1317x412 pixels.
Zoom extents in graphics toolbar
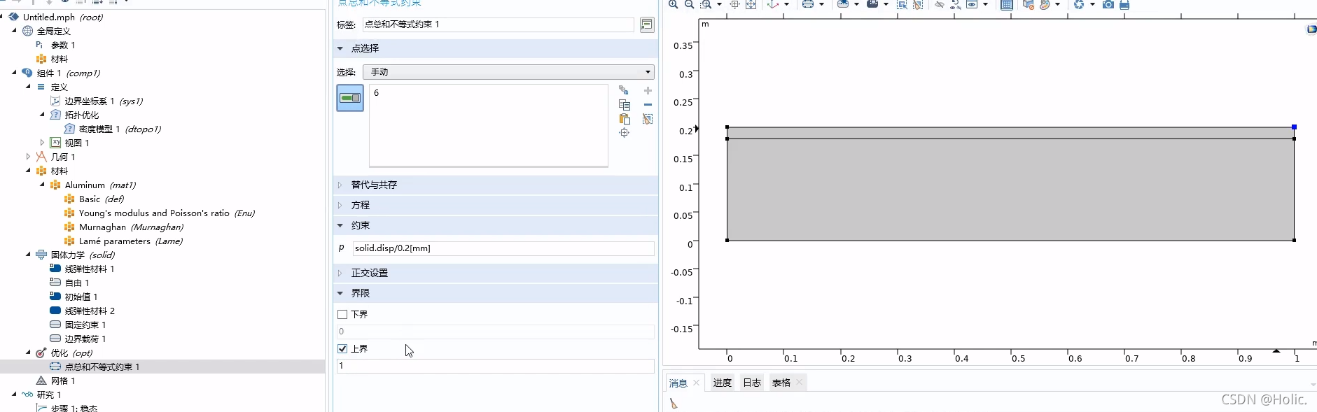click(x=751, y=4)
